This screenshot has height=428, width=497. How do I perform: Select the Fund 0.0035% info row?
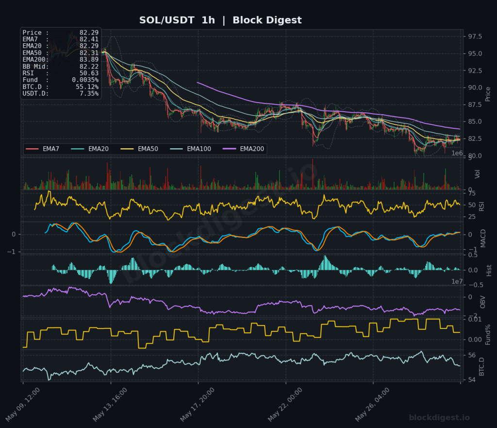coord(61,80)
